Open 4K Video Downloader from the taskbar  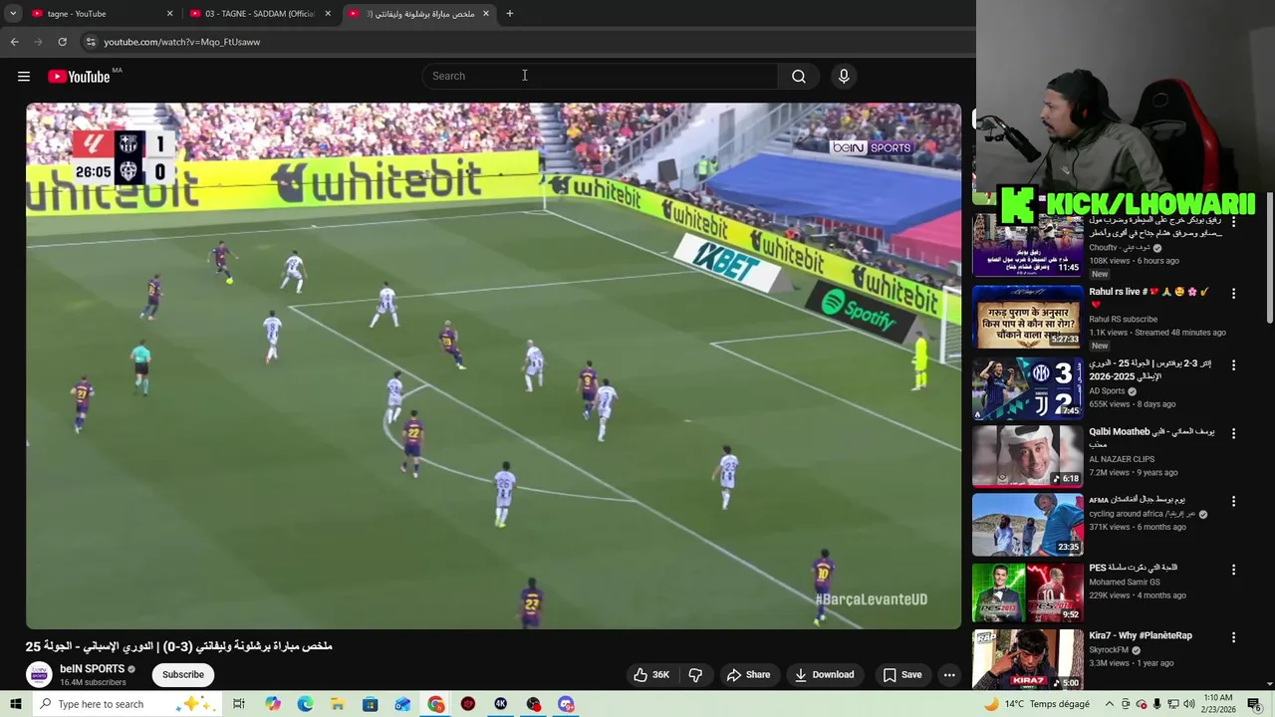pyautogui.click(x=501, y=704)
